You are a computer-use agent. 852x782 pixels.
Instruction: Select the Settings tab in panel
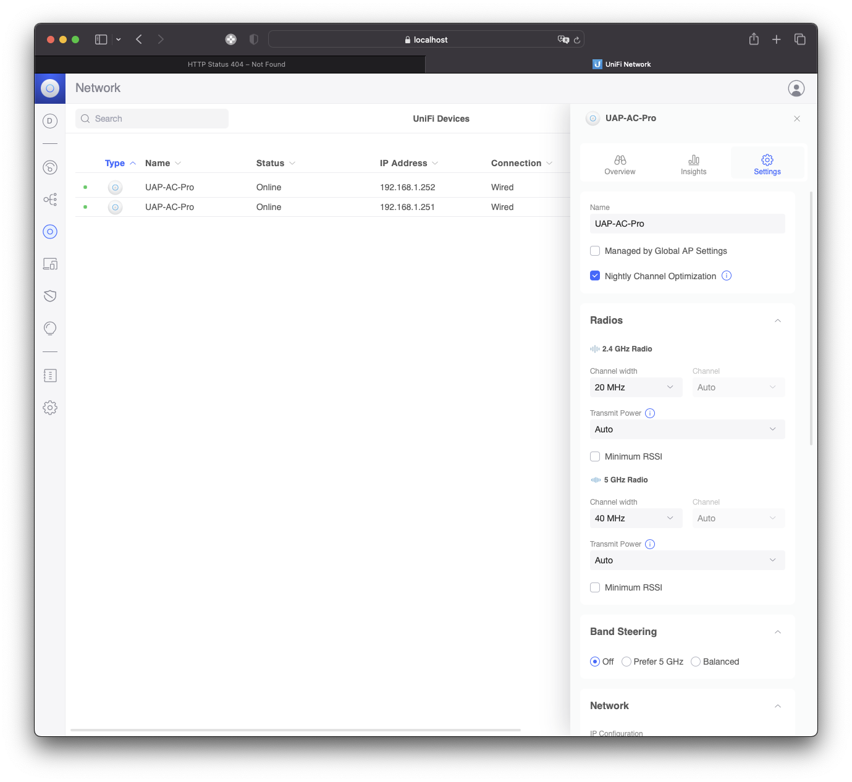click(x=767, y=165)
